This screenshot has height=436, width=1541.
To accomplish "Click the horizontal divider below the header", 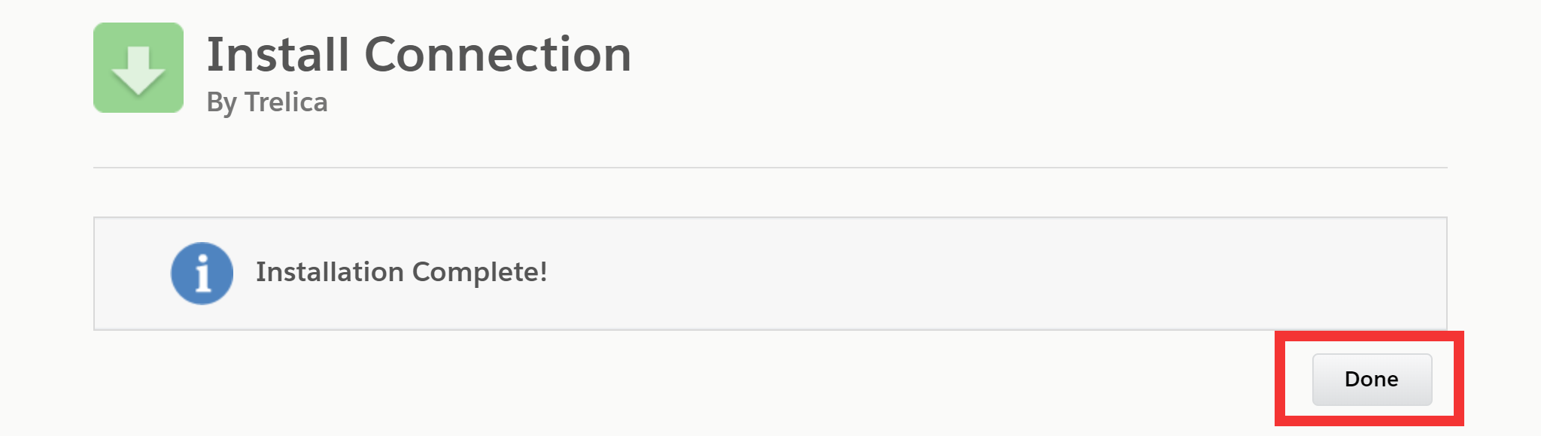I will click(770, 167).
